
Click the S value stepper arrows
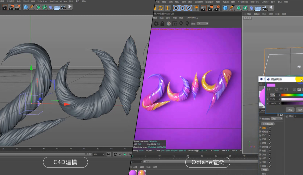279,99
